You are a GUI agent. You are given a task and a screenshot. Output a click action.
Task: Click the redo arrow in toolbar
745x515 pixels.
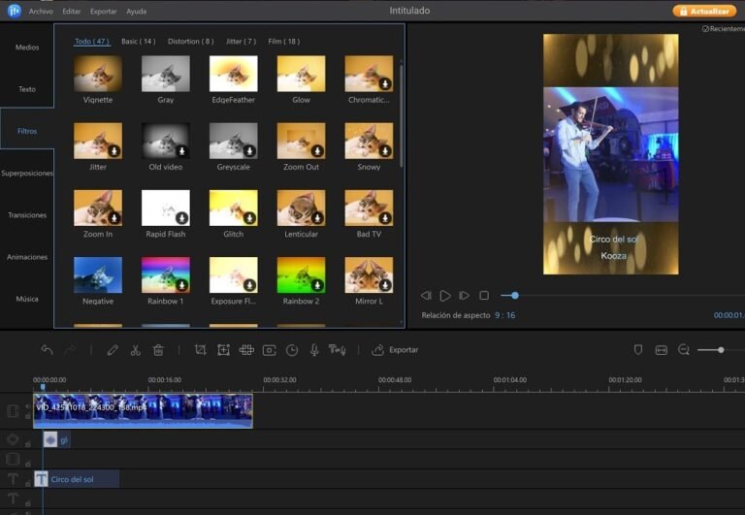[70, 350]
